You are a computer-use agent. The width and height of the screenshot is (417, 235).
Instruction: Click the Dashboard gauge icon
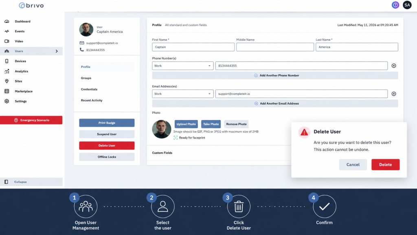click(7, 21)
